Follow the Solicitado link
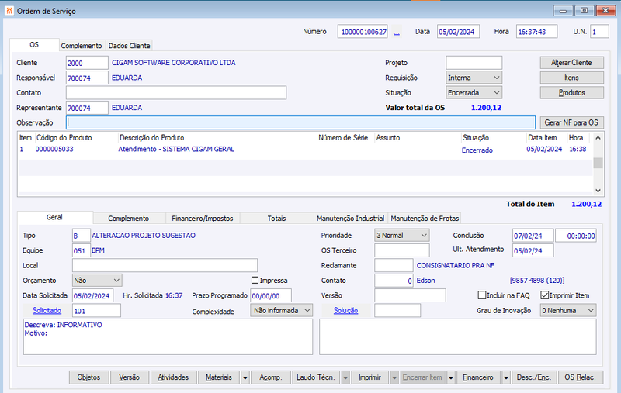621x393 pixels. [47, 311]
